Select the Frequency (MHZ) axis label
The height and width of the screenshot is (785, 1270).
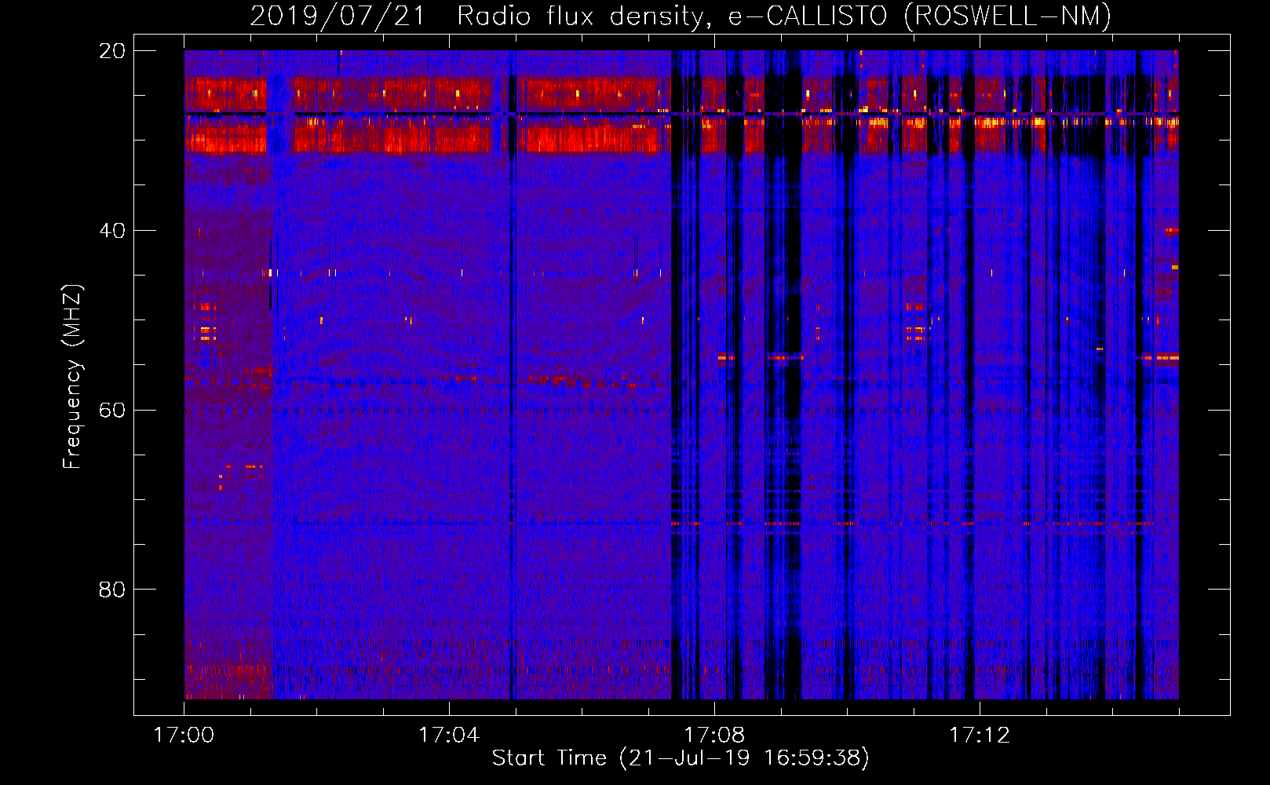point(72,377)
